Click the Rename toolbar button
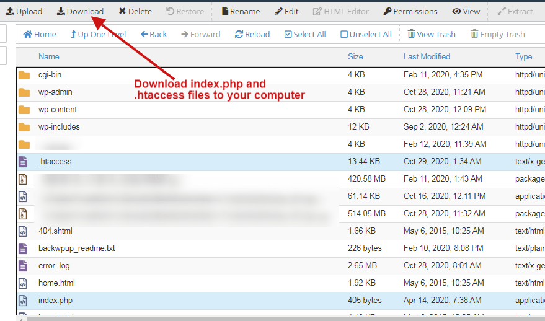This screenshot has width=545, height=321. click(241, 11)
